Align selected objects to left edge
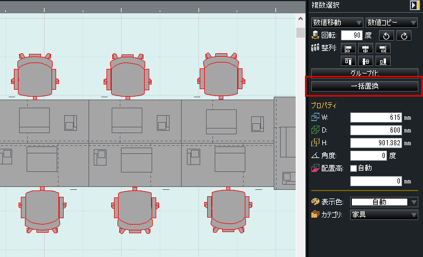The height and width of the screenshot is (257, 423). [x=348, y=49]
